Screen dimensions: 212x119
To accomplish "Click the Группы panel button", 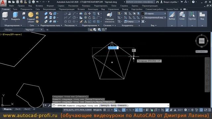I will click(x=192, y=16).
